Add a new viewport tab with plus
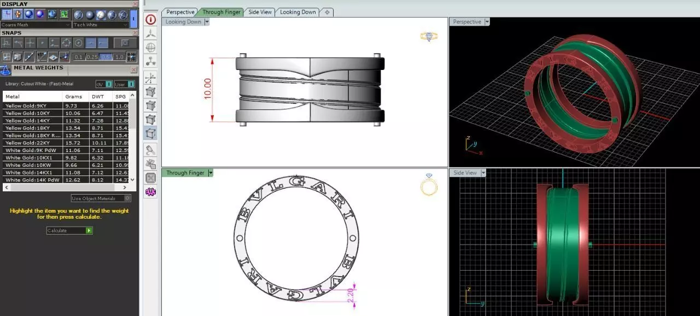Viewport: 700px width, 316px height. (327, 12)
